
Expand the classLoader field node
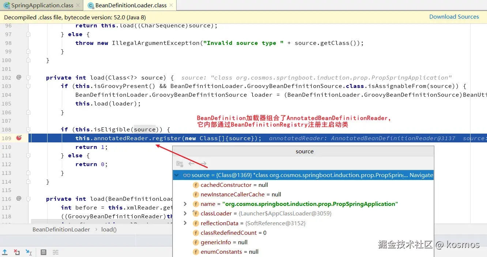click(x=185, y=213)
